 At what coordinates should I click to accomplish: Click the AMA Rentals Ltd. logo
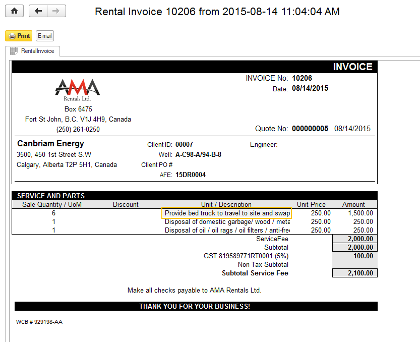click(78, 90)
